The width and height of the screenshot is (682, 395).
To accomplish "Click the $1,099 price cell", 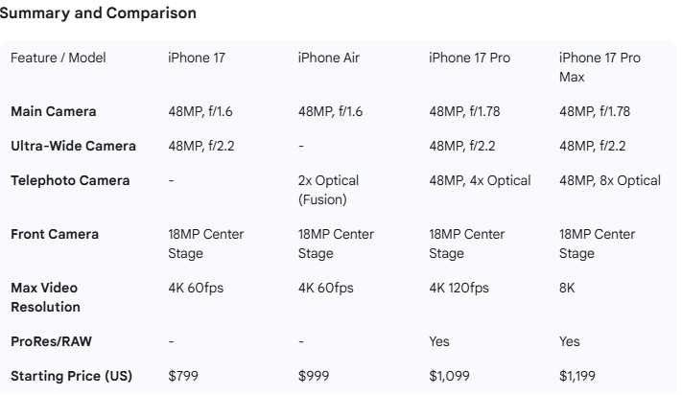I will click(449, 375).
